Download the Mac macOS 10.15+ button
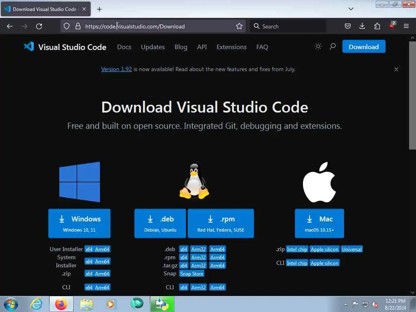Viewport: 416px width, 312px height. 319,223
